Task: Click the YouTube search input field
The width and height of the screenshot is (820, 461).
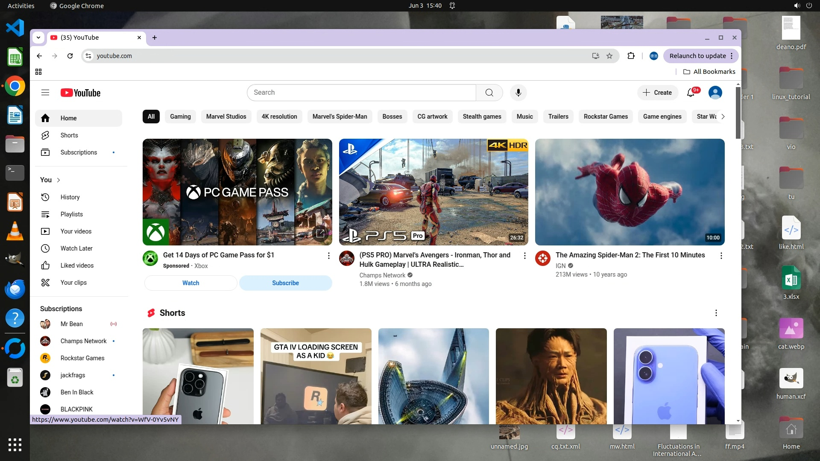Action: tap(361, 93)
